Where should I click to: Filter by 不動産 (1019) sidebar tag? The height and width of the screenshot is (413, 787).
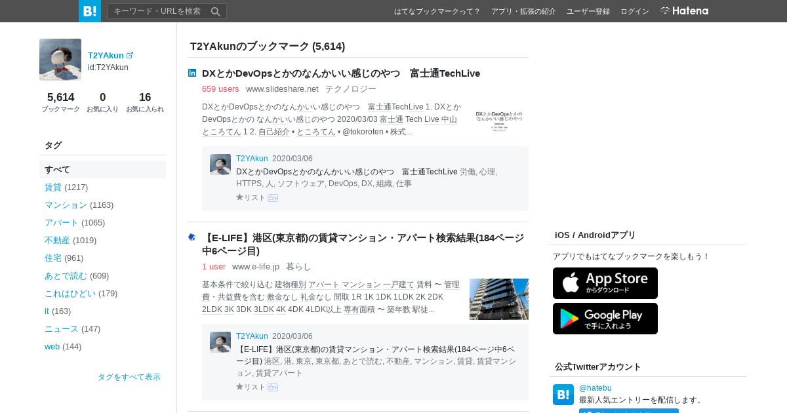point(70,240)
